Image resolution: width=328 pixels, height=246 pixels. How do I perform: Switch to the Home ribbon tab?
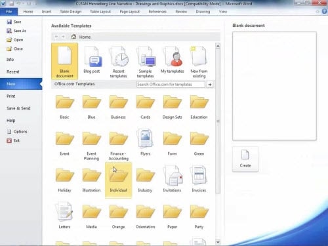28,12
